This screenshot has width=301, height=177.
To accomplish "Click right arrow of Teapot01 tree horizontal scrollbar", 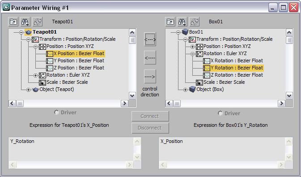I will click(124, 104).
